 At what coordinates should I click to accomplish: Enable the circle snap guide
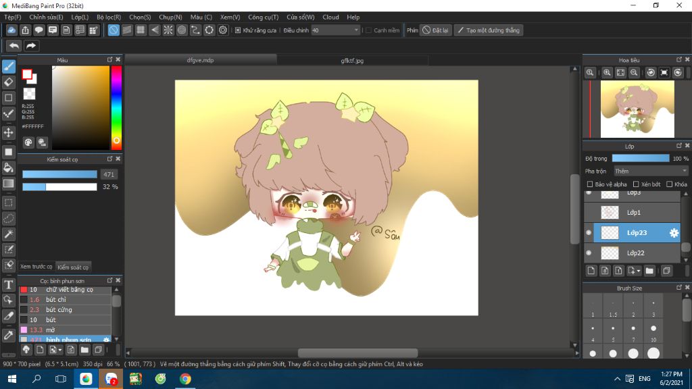pyautogui.click(x=182, y=30)
